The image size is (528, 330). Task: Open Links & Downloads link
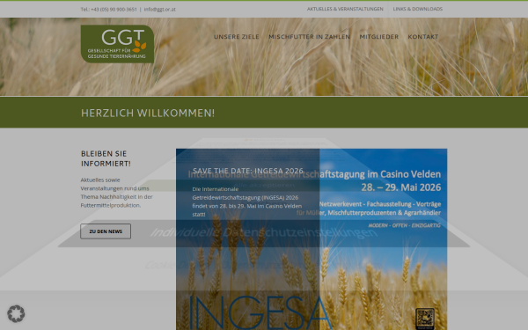(417, 9)
